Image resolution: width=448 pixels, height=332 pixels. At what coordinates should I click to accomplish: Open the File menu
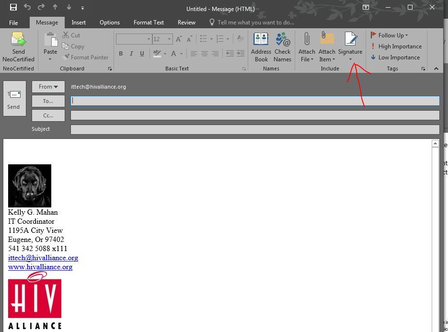[x=13, y=23]
